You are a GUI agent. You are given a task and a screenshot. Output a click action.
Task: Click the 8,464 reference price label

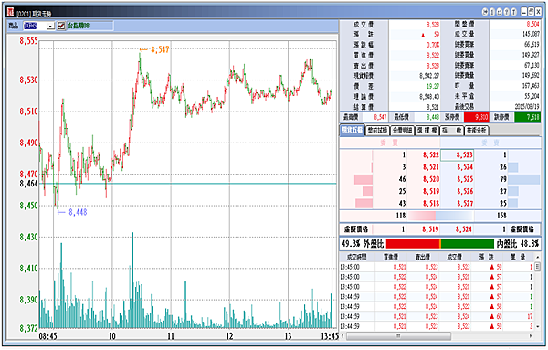tap(28, 183)
